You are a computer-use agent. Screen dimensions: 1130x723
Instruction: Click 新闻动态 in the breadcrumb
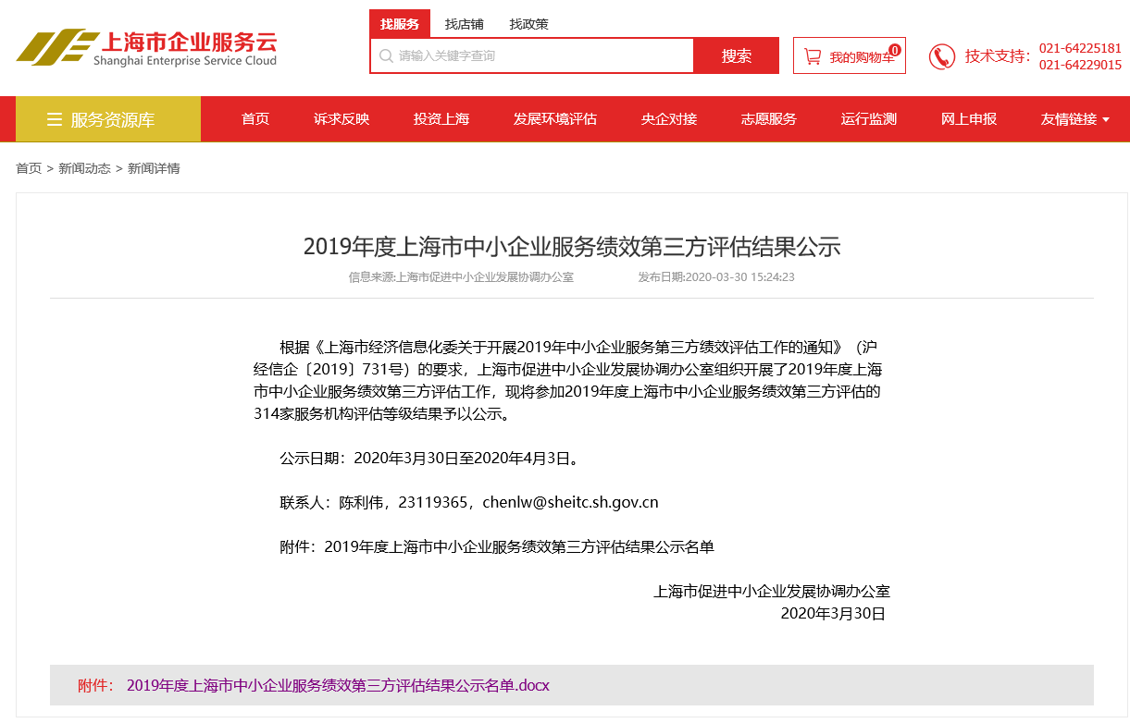pyautogui.click(x=84, y=168)
